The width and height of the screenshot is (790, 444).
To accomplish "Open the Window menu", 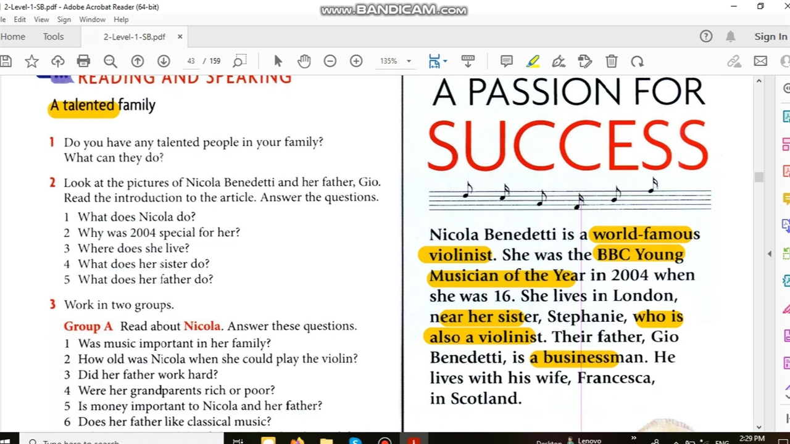I will click(92, 20).
